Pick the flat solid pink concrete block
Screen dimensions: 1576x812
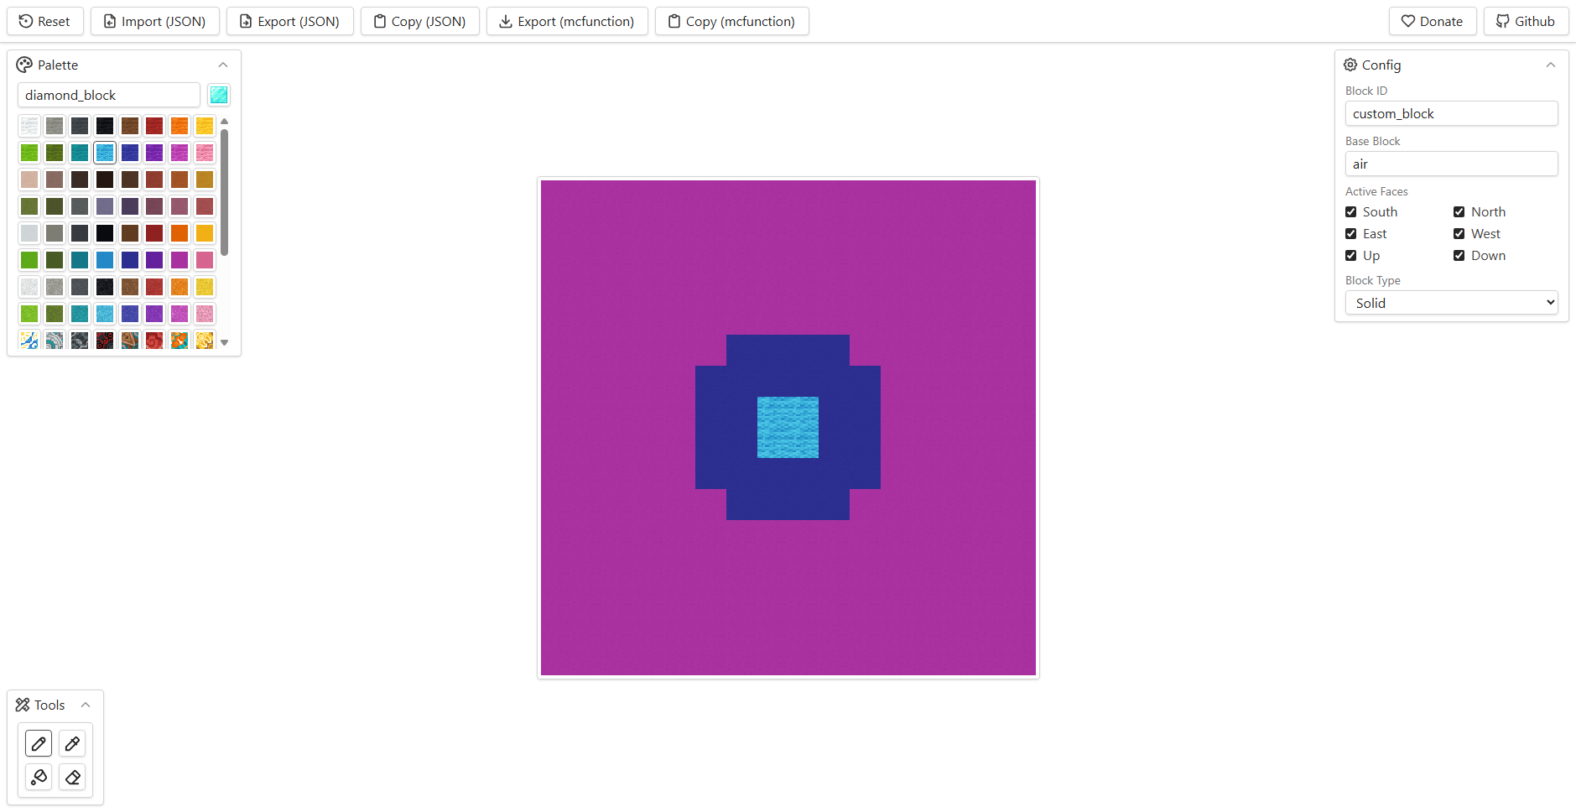point(205,259)
